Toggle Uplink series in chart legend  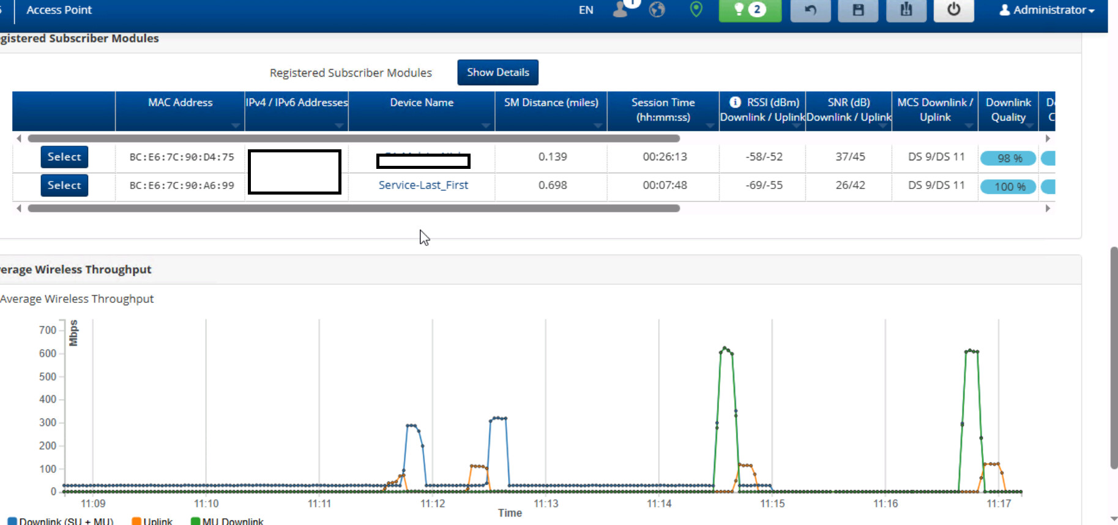click(x=152, y=521)
